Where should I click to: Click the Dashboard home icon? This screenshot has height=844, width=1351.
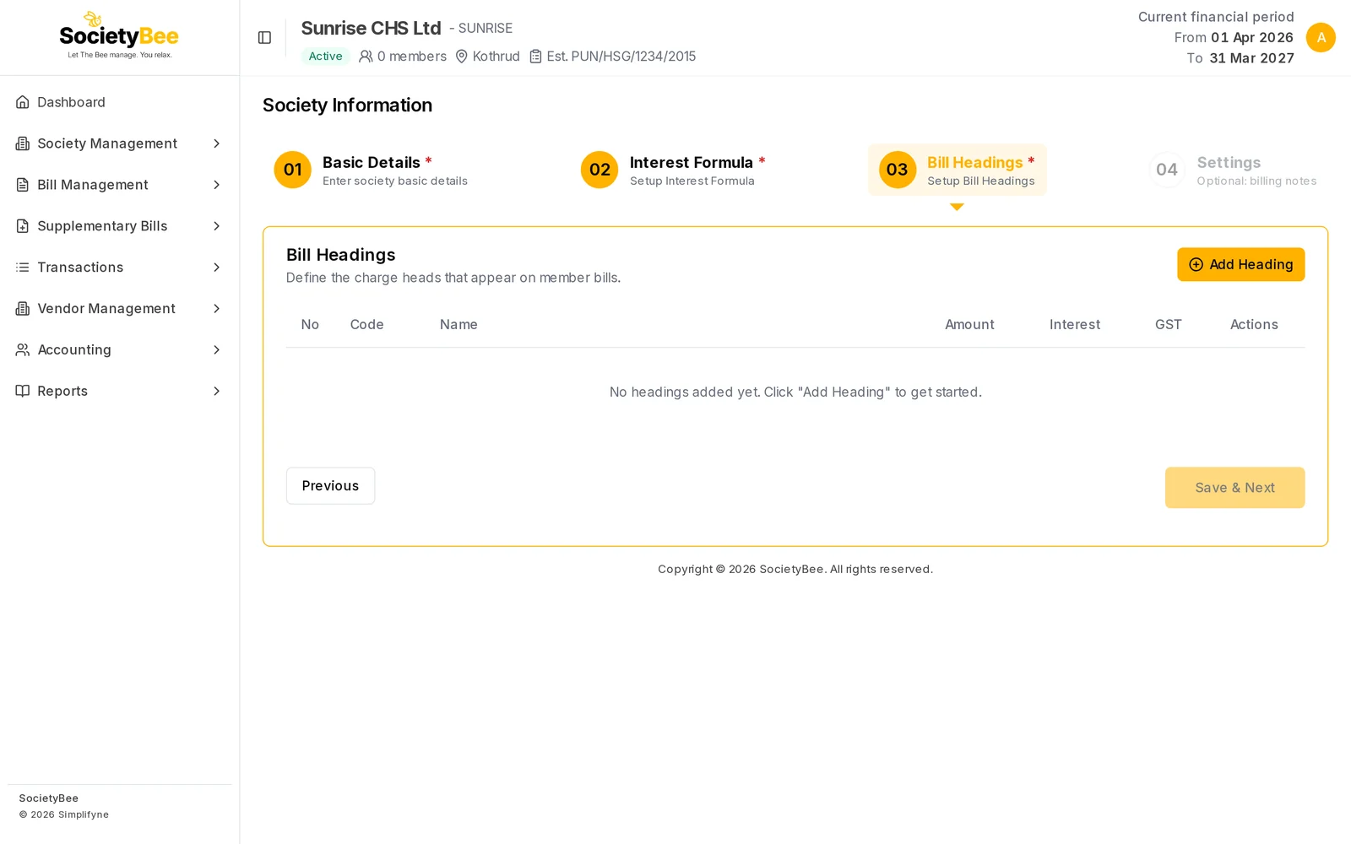23,102
